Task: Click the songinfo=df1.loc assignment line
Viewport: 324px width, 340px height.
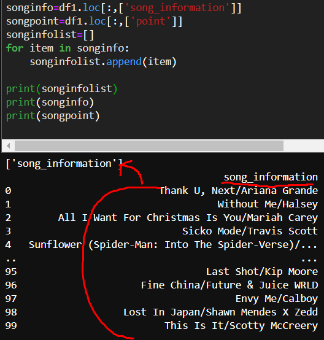Action: pos(123,8)
